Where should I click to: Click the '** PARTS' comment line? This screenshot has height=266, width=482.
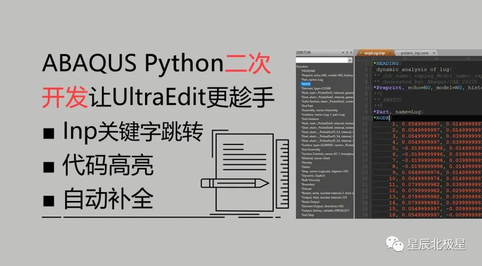pyautogui.click(x=388, y=100)
